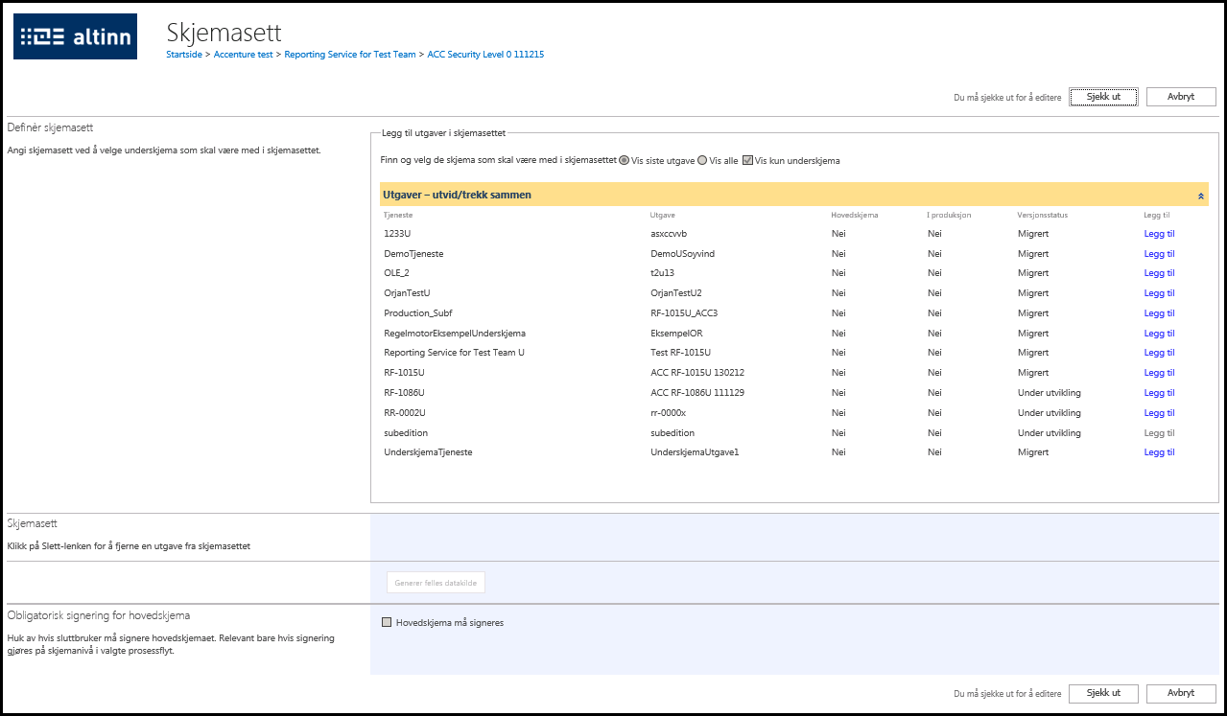Select the 'Vis siste utgave' radio button

click(625, 160)
